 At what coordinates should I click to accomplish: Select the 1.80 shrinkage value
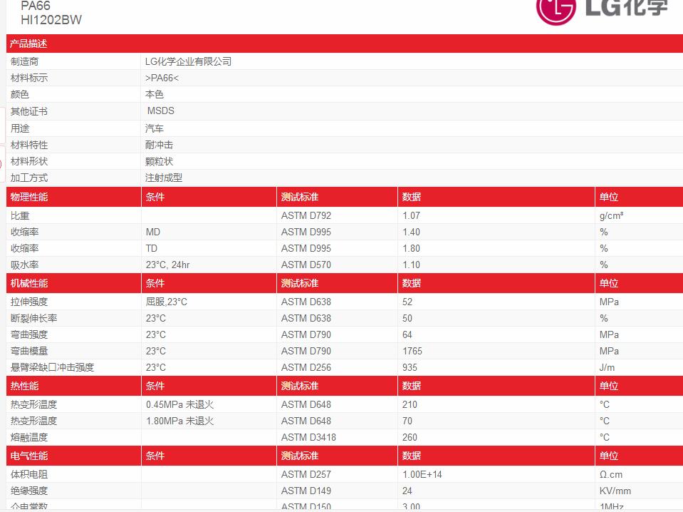coord(411,249)
